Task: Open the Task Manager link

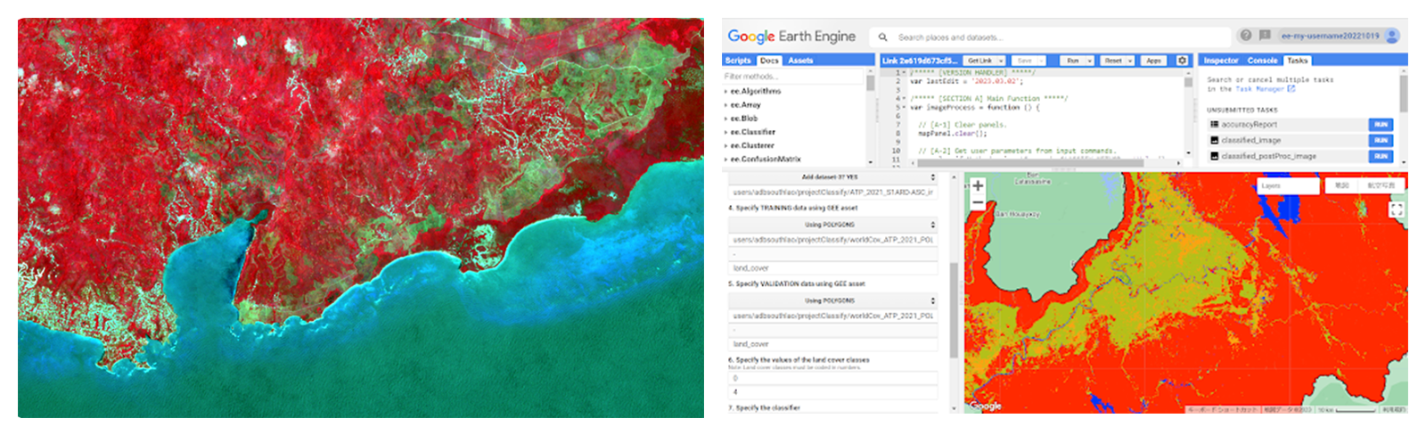Action: click(1265, 89)
